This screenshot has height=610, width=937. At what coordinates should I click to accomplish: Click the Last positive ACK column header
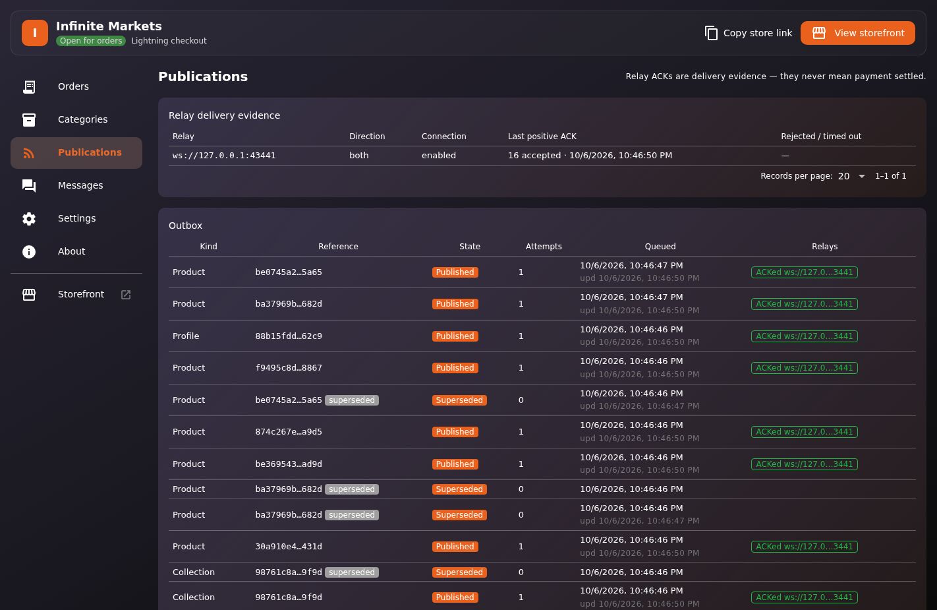click(x=542, y=137)
